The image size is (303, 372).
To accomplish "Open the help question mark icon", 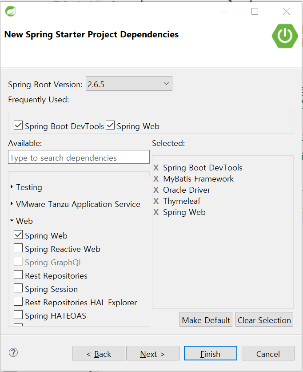I will click(13, 352).
